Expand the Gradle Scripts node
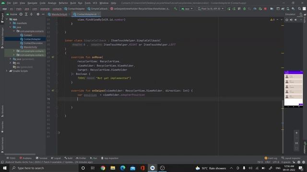Image resolution: width=307 pixels, height=172 pixels. tap(7, 71)
